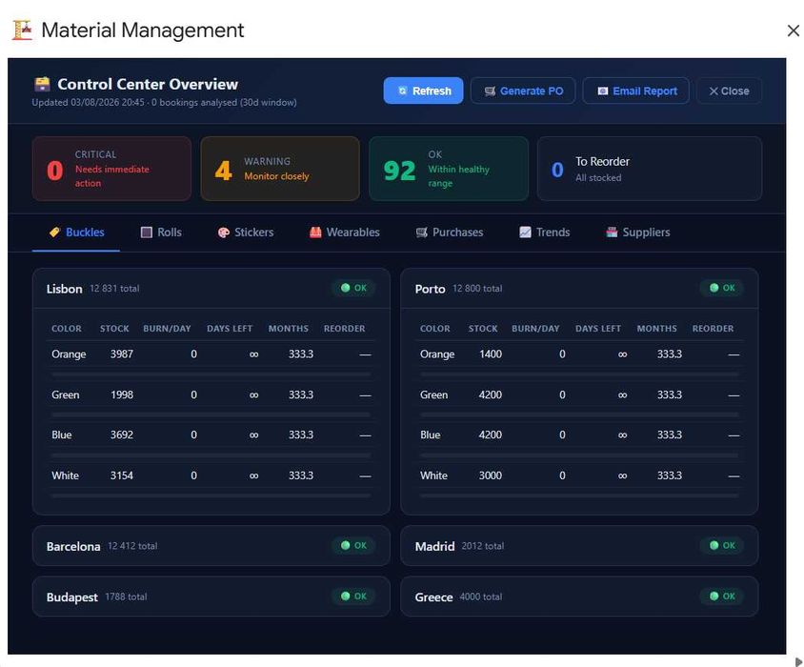Open the Wearables tab

coord(345,232)
